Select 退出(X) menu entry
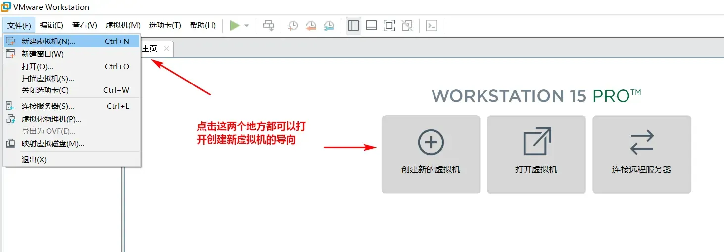Image resolution: width=724 pixels, height=252 pixels. pos(72,160)
